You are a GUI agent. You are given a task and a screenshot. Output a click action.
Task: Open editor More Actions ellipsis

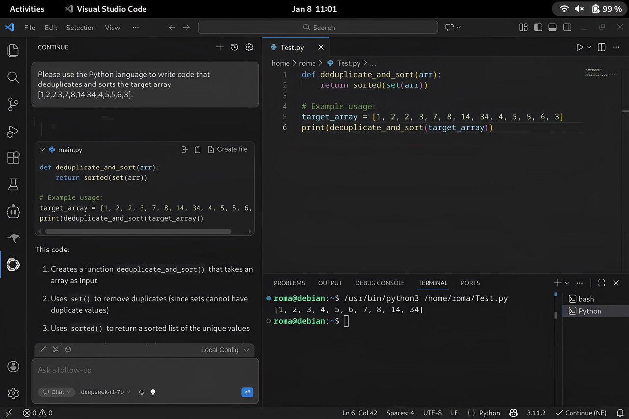616,47
